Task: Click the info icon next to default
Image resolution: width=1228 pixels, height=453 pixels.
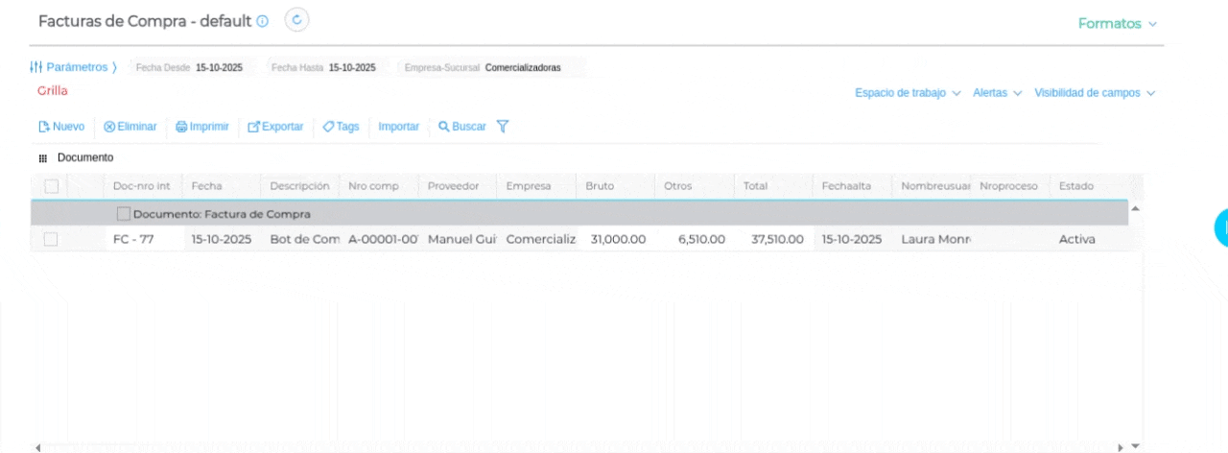Action: point(264,21)
